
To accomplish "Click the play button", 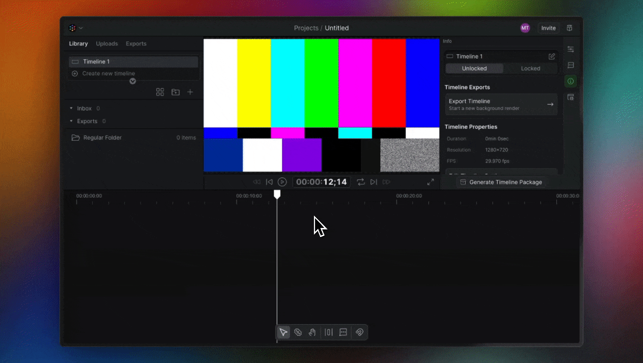I will click(x=282, y=182).
